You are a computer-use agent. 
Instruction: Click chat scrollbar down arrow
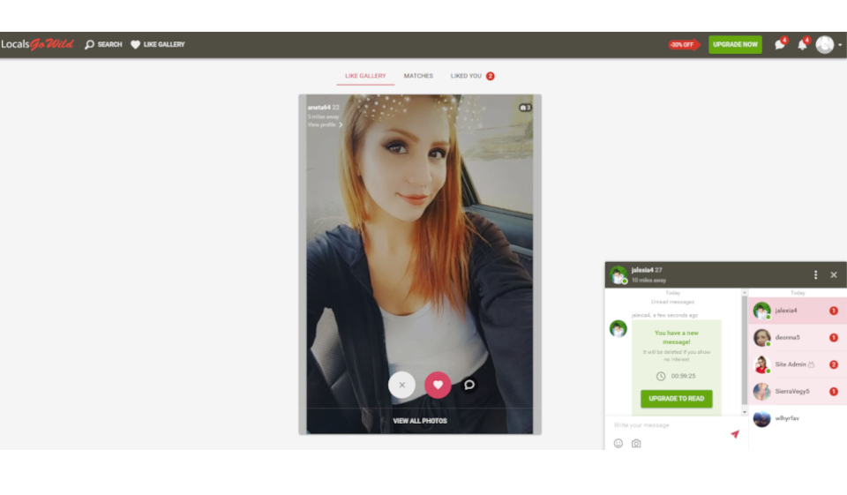744,412
